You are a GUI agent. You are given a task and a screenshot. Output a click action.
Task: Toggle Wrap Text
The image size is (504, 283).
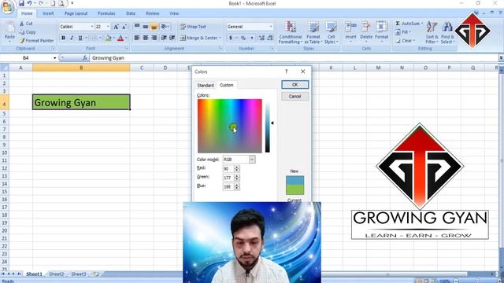pyautogui.click(x=193, y=27)
